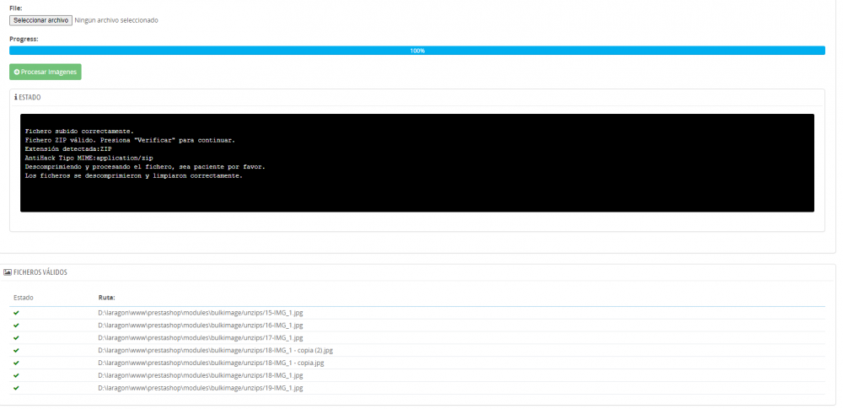This screenshot has height=409, width=843.
Task: Click the 'Fichero subido correctamente.' console line
Action: pos(79,131)
